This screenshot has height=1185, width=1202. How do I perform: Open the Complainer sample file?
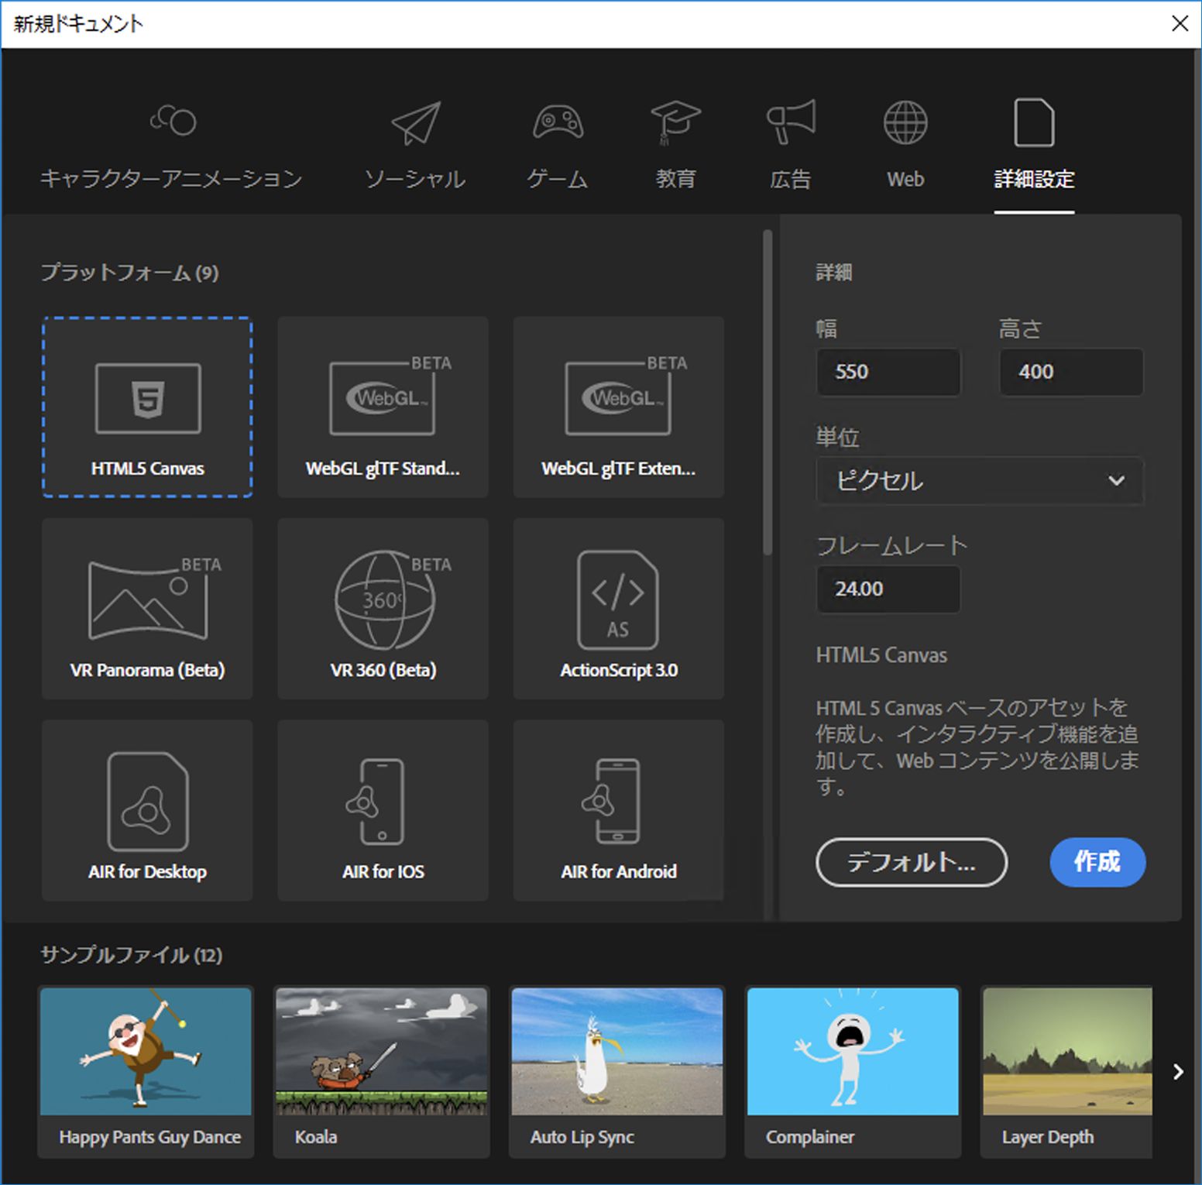pos(853,1072)
